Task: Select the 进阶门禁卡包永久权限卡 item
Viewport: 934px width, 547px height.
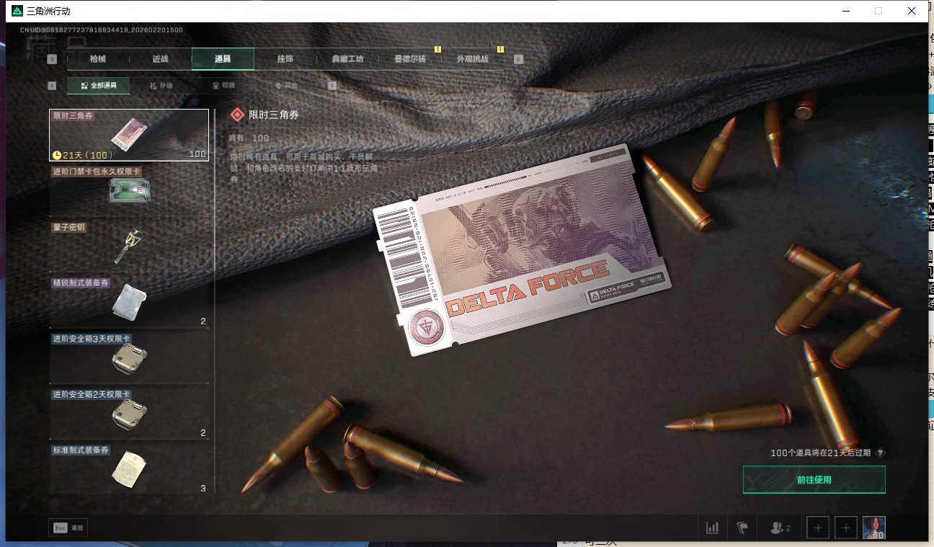Action: (129, 190)
